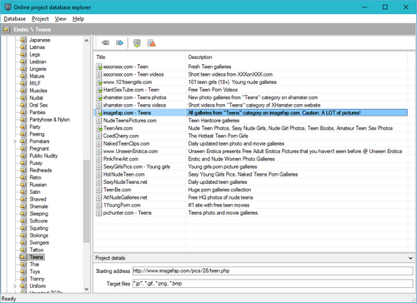
Task: Click the project icon of ArtNudeGalleries.net row
Action: point(99,197)
